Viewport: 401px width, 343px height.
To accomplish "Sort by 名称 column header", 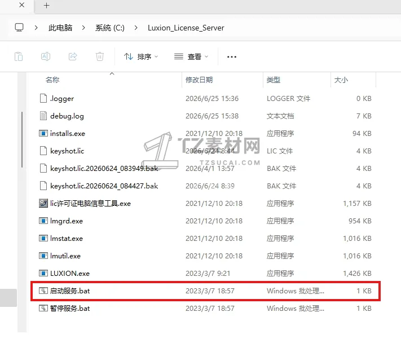I will pyautogui.click(x=52, y=80).
